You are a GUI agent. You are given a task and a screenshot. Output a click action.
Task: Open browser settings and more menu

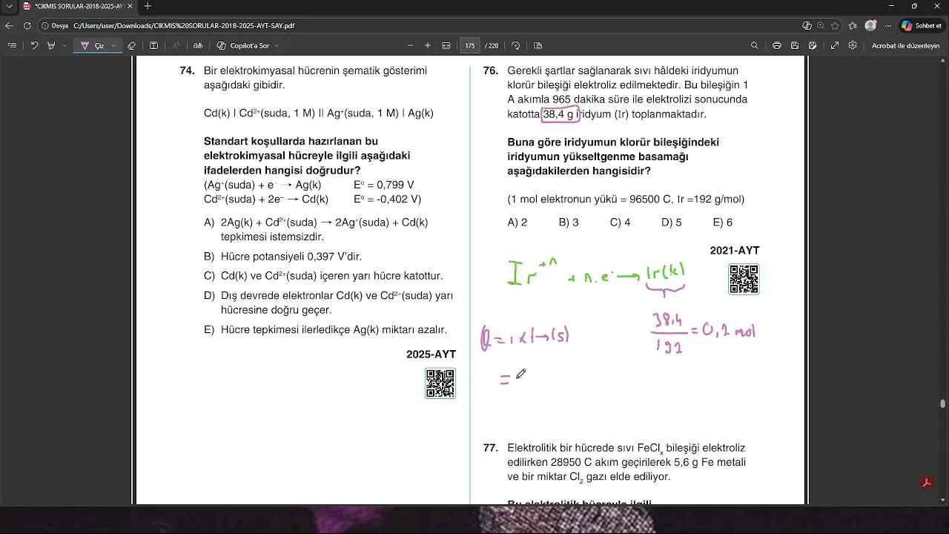[887, 25]
